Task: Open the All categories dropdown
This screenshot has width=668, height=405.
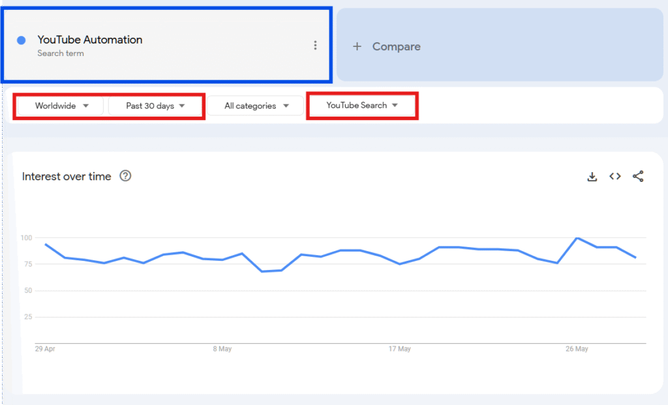Action: 256,106
